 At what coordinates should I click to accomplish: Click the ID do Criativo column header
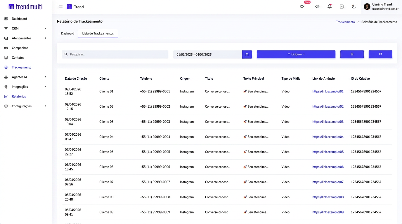point(360,78)
